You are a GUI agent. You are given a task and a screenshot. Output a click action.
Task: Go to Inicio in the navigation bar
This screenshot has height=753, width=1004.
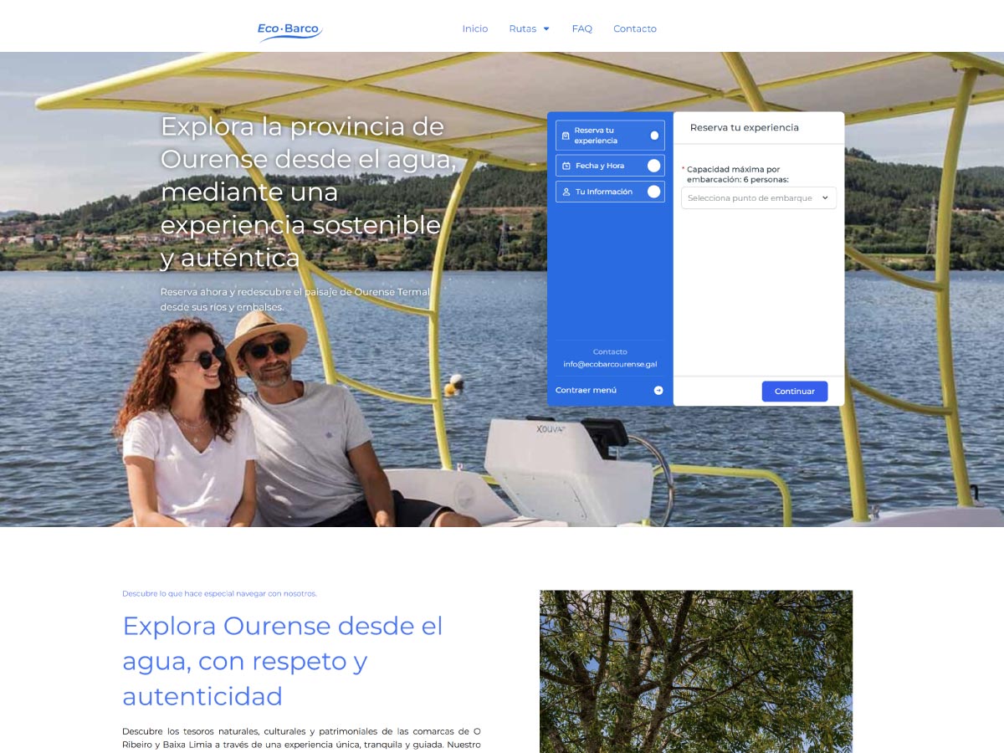click(x=474, y=29)
